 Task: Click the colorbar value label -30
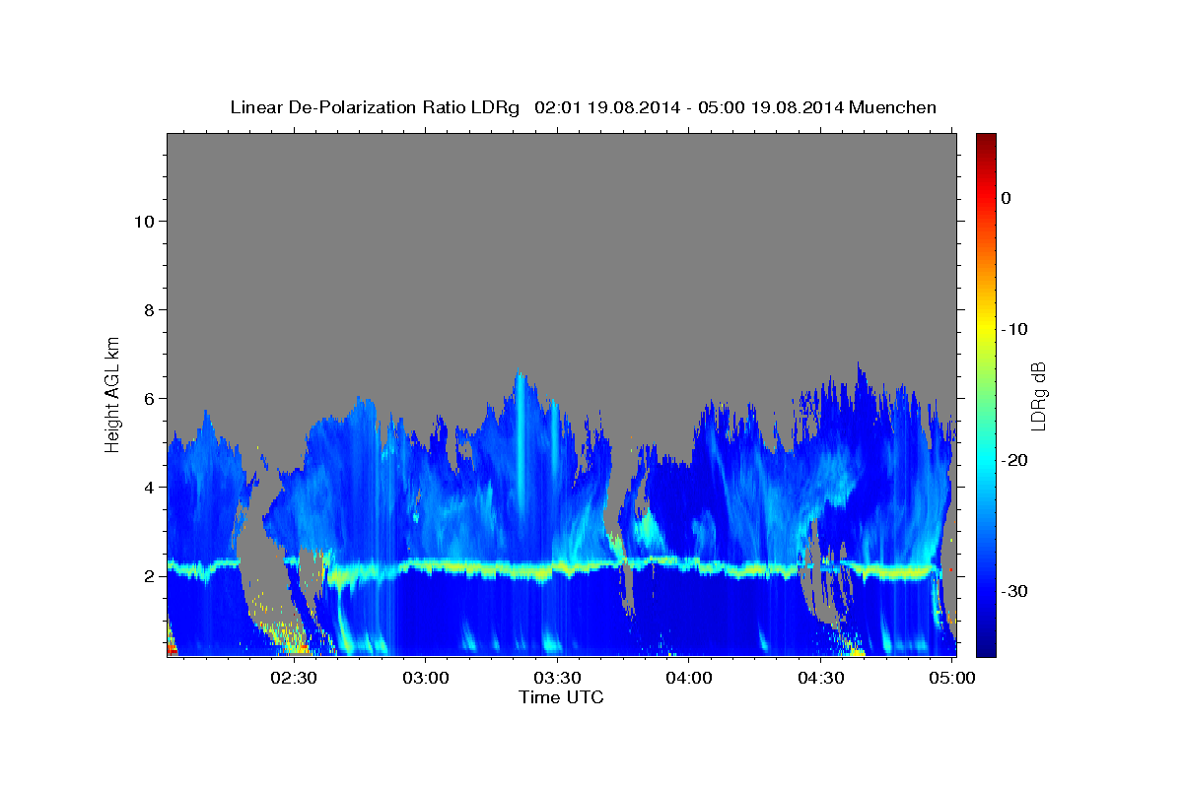point(1014,591)
